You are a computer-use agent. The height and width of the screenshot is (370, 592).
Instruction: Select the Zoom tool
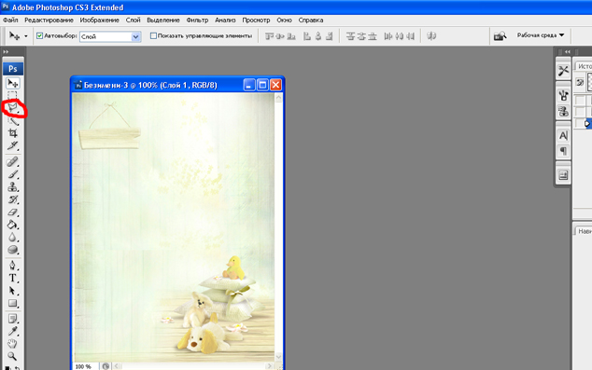point(13,356)
